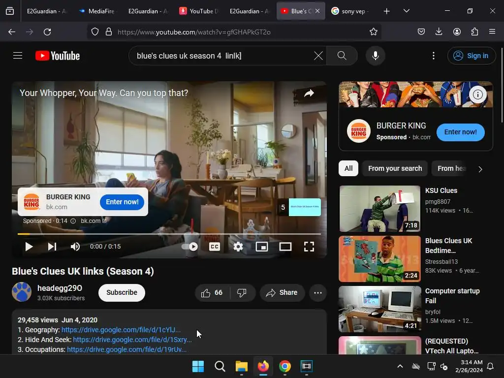Toggle closed captions CC button
Viewport: 504px width, 378px height.
click(215, 247)
